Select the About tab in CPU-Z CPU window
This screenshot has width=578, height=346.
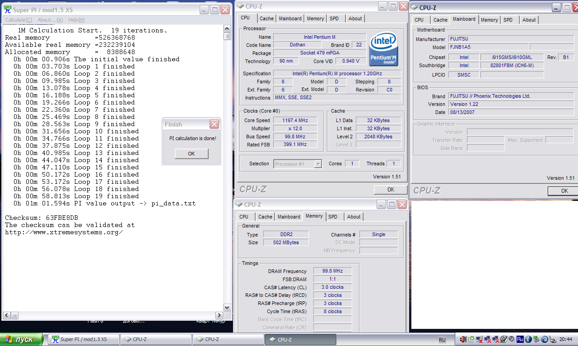[x=355, y=18]
